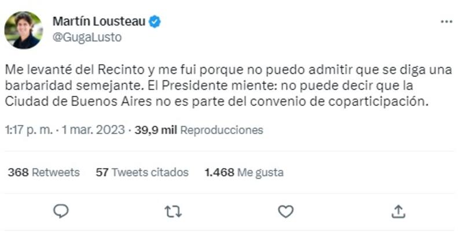Open the @GugaLusto handle link
Viewport: 463px width, 237px height.
pos(87,37)
